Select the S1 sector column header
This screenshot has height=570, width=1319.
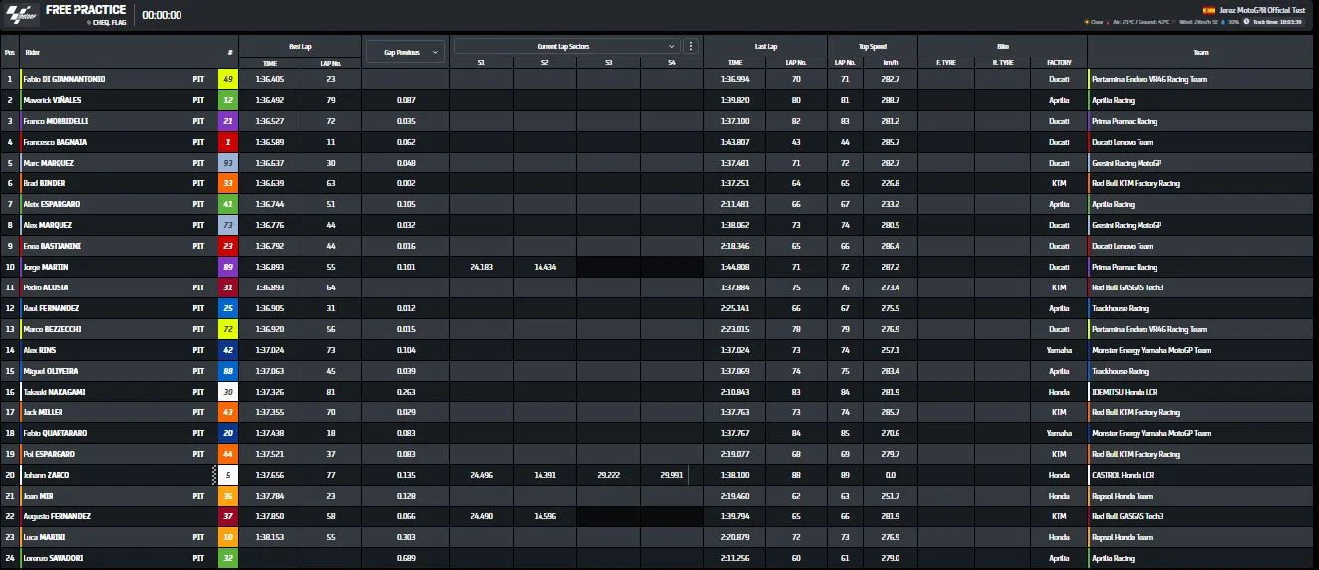pos(481,62)
